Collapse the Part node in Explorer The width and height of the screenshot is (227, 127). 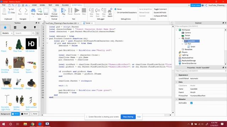[x=182, y=44]
